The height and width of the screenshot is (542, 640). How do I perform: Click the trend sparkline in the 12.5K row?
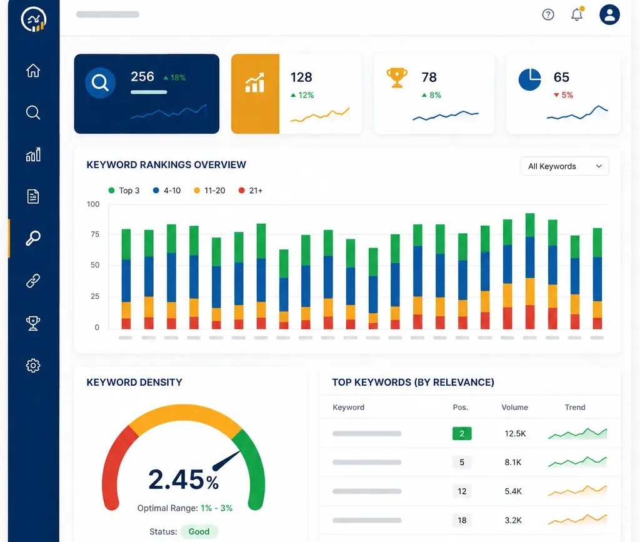(577, 434)
